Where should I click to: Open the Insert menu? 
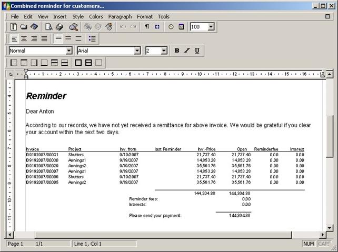59,16
